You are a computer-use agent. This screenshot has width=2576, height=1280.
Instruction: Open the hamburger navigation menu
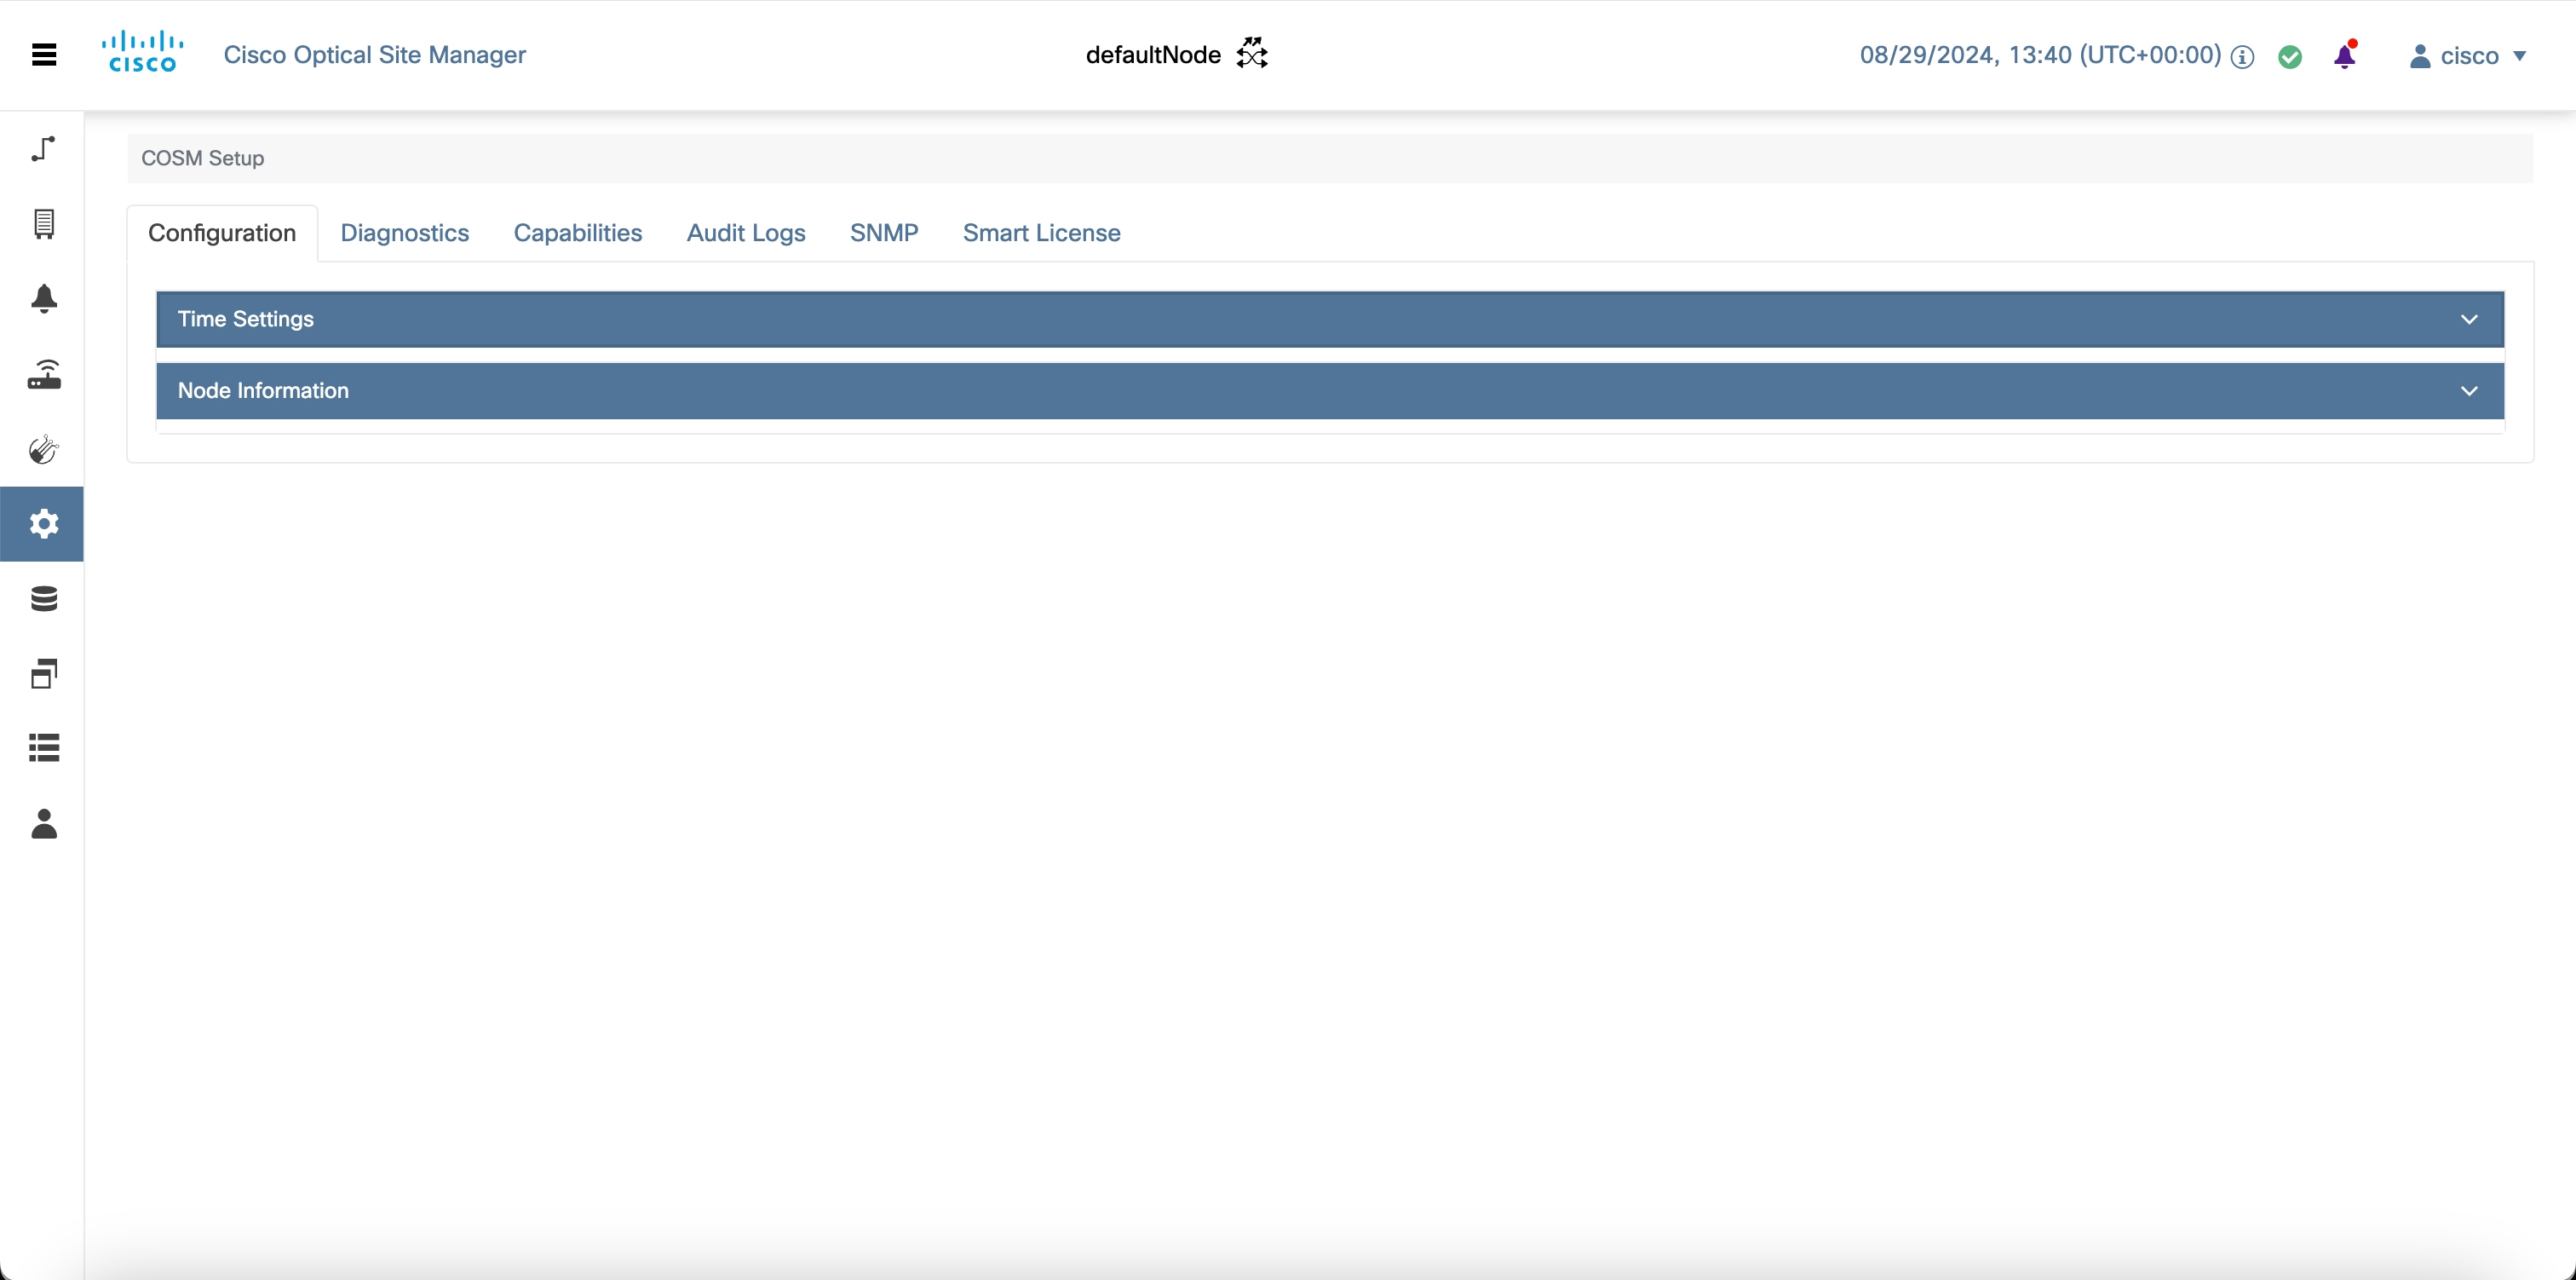(44, 55)
